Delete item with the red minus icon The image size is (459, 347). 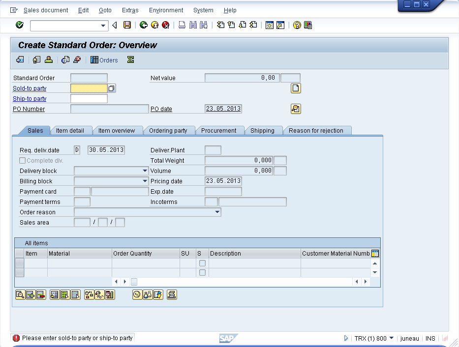pos(41,295)
